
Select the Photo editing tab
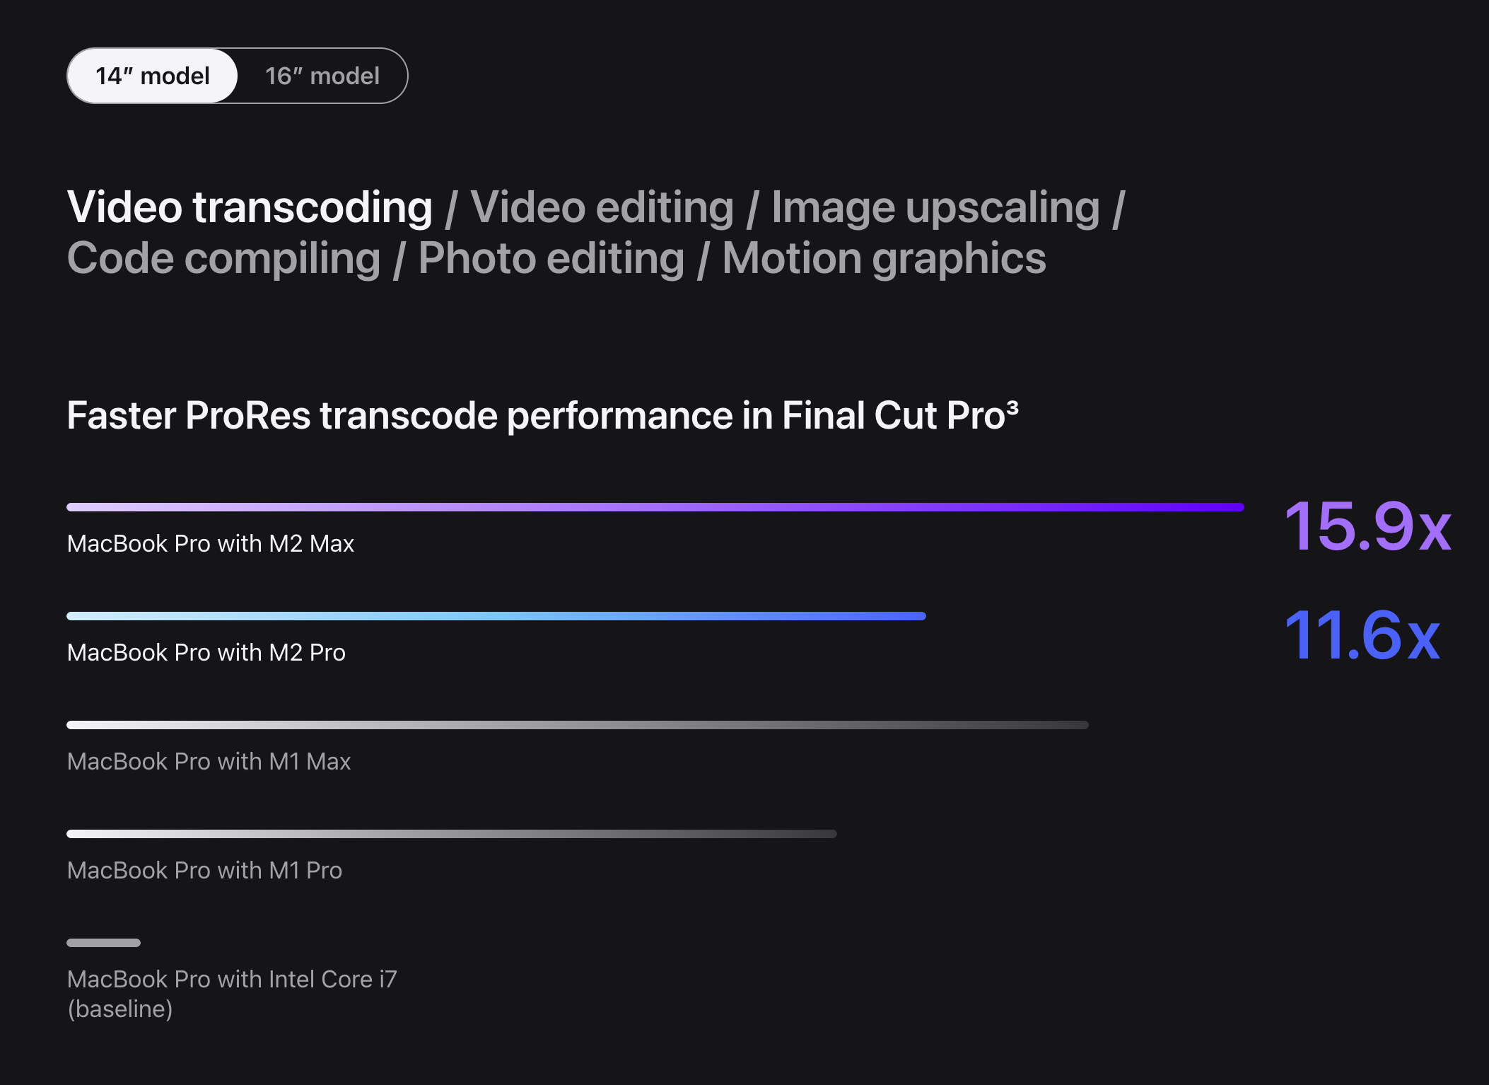click(x=551, y=258)
